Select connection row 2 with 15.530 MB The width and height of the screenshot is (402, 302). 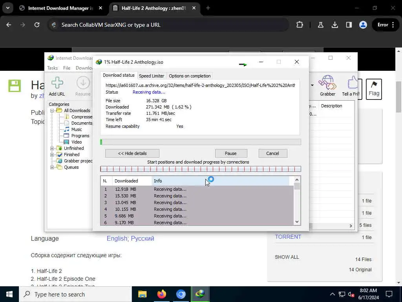pyautogui.click(x=197, y=196)
